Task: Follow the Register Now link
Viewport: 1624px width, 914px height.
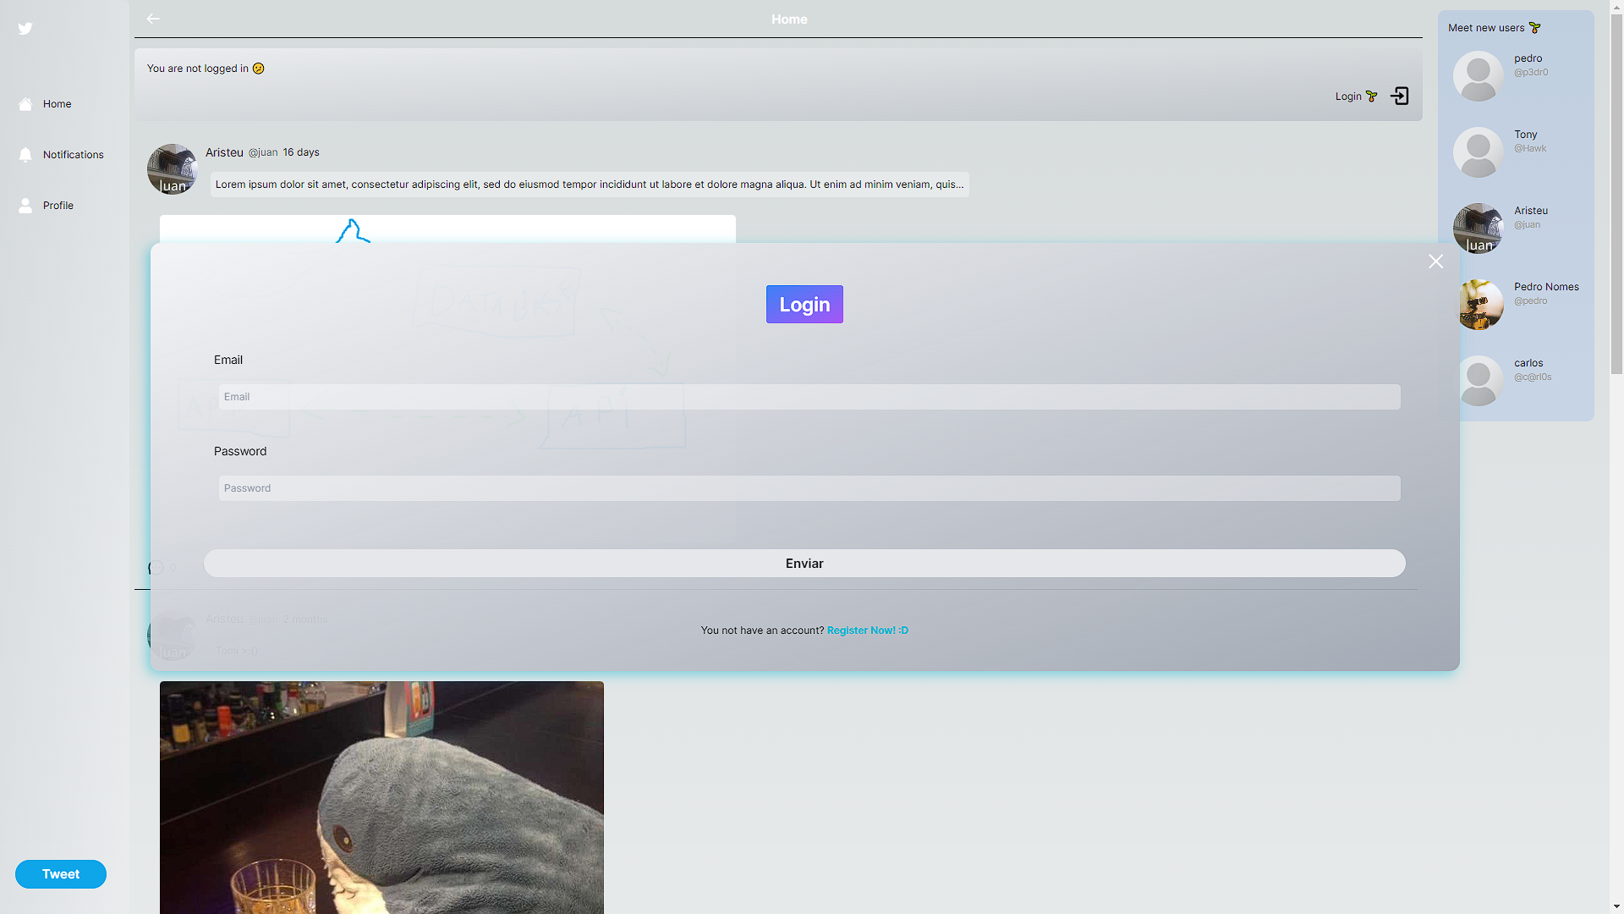Action: (867, 630)
